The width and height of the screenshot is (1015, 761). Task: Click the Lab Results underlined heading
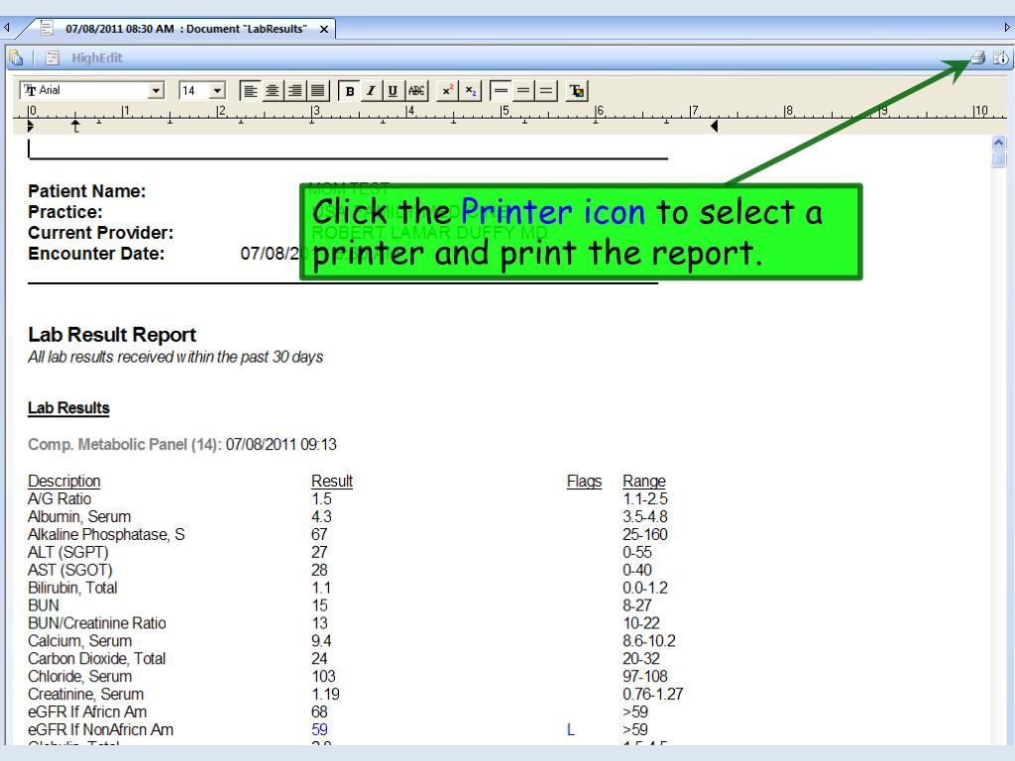coord(68,407)
